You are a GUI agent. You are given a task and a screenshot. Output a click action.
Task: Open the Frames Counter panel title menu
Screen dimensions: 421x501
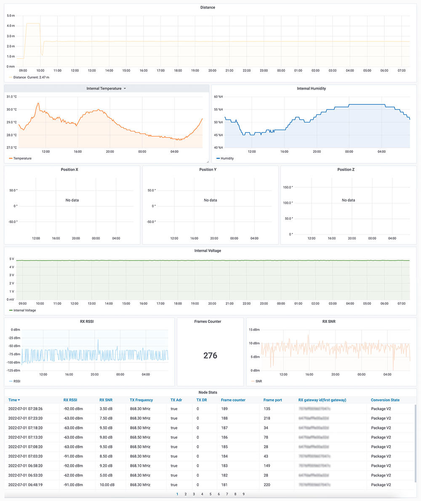[x=208, y=322]
